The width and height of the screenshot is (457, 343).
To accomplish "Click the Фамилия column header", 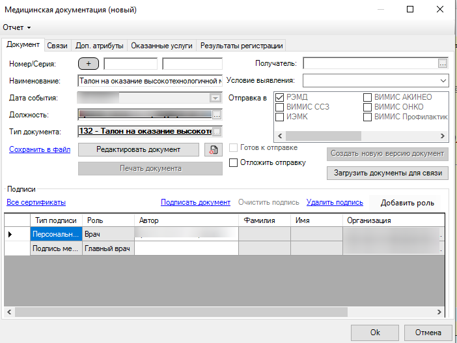I will tap(265, 220).
